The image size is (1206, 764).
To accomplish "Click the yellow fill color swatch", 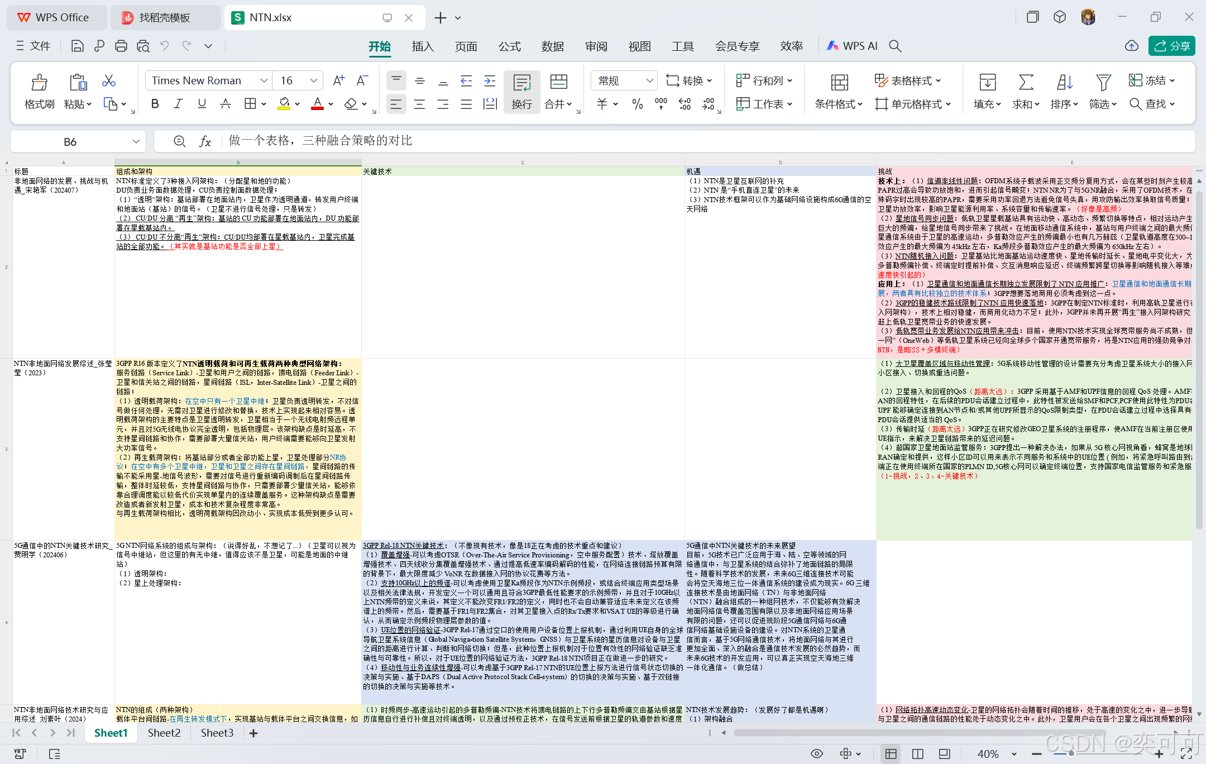I will click(284, 104).
